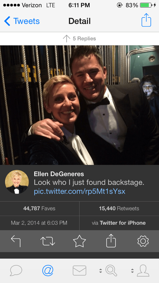Show the 5 Replies above the tweet
The width and height of the screenshot is (159, 283).
pos(79,38)
